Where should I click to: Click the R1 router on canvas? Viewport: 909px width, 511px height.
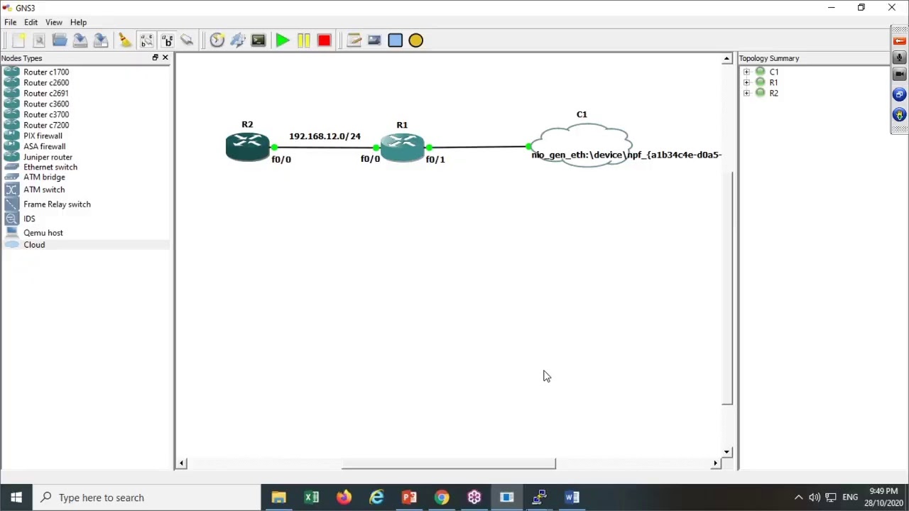(x=403, y=147)
